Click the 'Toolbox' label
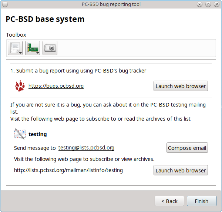Screen dimensions: 222x212 [x=16, y=35]
